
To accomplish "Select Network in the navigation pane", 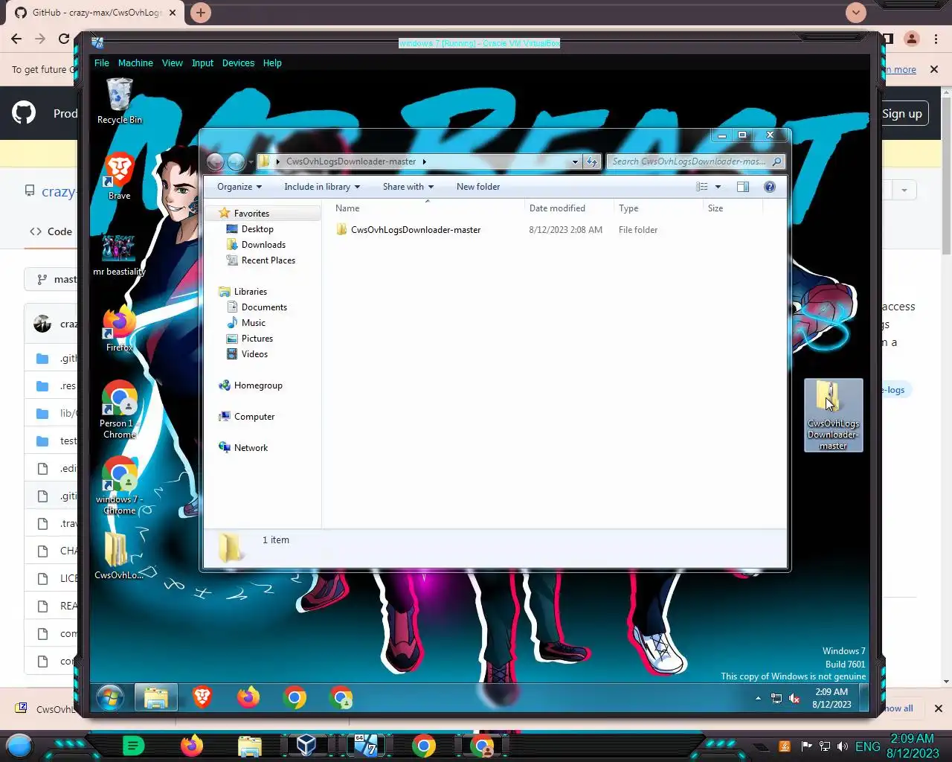I will click(x=251, y=448).
